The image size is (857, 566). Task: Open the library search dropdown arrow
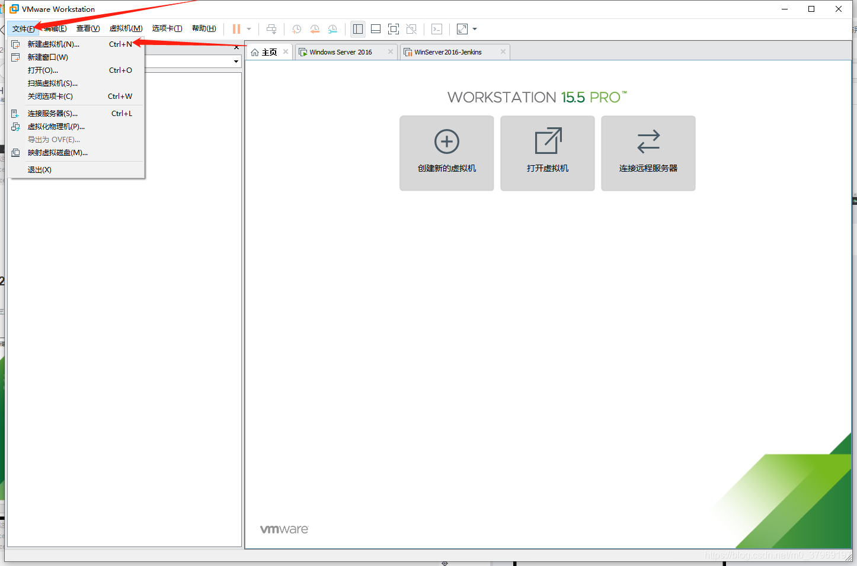[x=236, y=62]
